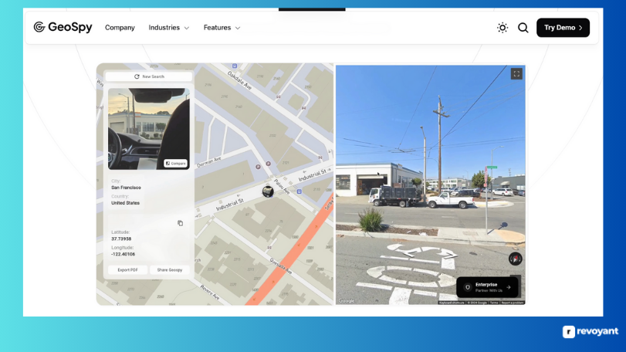The width and height of the screenshot is (626, 352).
Task: Copy coordinates with the clipboard icon
Action: 180,223
